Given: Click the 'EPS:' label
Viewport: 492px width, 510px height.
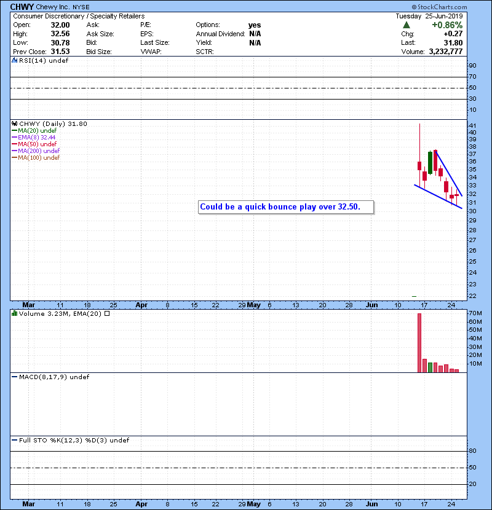Looking at the screenshot, I should click(x=147, y=34).
